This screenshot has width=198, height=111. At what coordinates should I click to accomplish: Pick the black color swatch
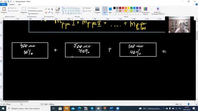[x=114, y=8]
